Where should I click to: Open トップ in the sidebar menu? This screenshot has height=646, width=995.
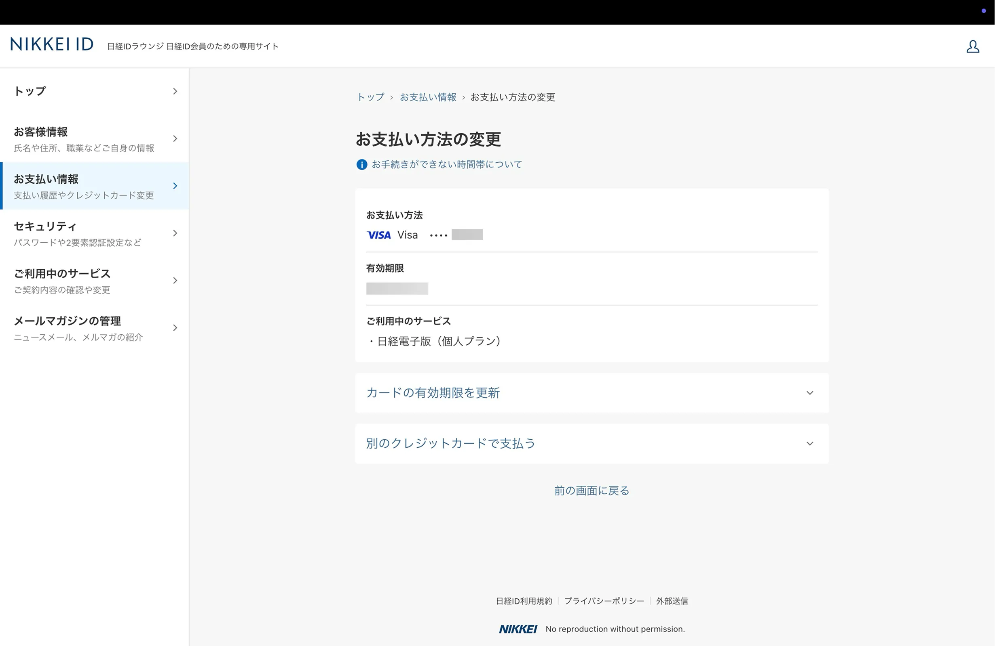pyautogui.click(x=95, y=91)
